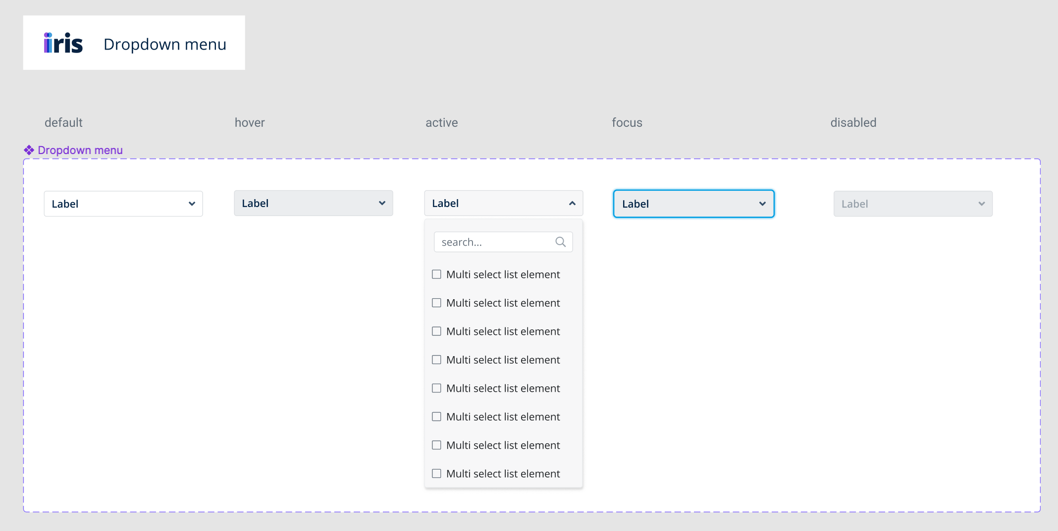The image size is (1058, 531).
Task: Check the seventh Multi select list element
Action: pyautogui.click(x=436, y=445)
